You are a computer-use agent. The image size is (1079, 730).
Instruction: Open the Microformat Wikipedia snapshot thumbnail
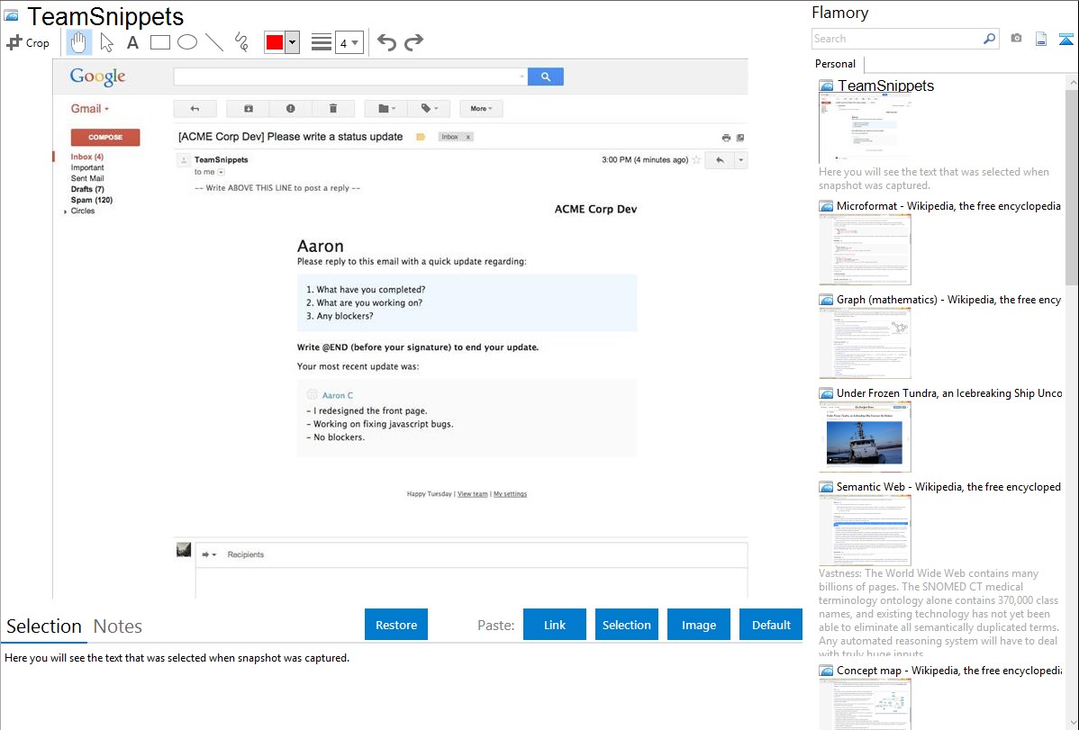[865, 250]
